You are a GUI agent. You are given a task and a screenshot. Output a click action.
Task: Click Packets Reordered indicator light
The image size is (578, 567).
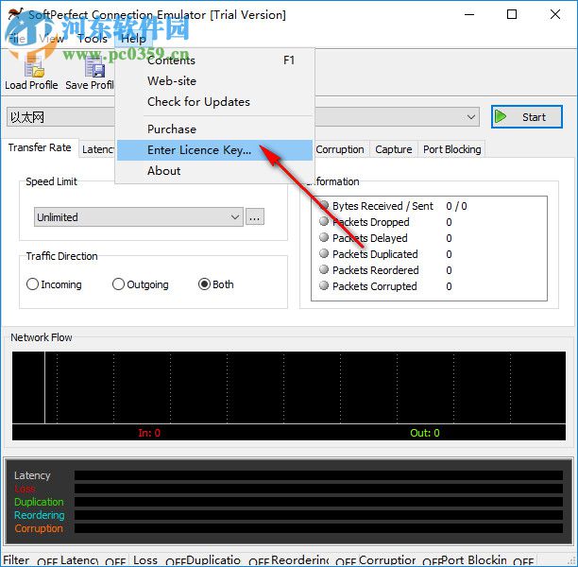324,269
